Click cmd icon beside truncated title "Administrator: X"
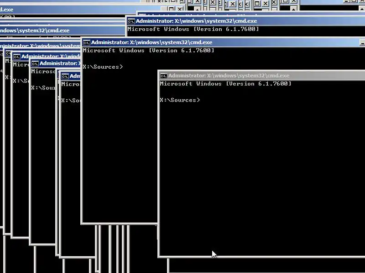The height and width of the screenshot is (273, 365). point(35,64)
